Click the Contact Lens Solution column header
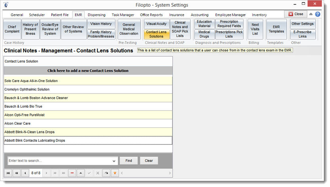This screenshot has height=187, width=330. (88, 62)
